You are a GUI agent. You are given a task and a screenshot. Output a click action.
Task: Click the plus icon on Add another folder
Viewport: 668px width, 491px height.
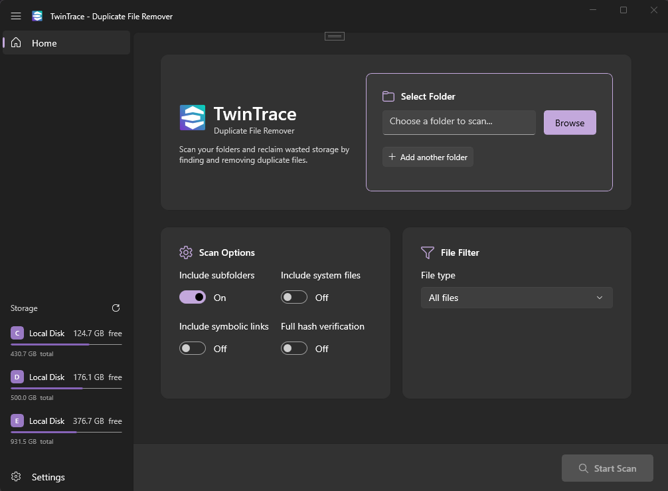(x=392, y=156)
